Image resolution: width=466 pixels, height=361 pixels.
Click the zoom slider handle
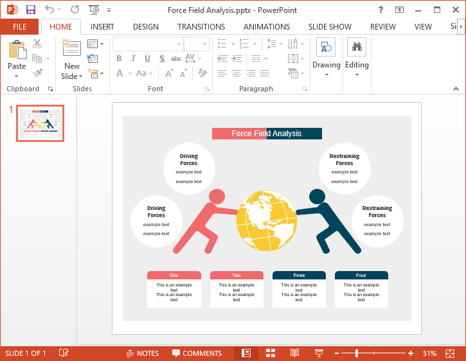point(356,353)
